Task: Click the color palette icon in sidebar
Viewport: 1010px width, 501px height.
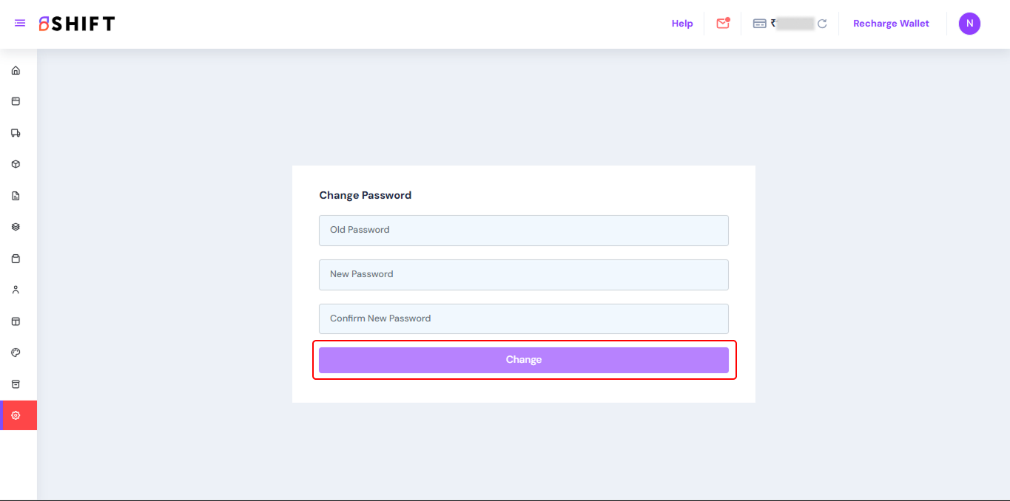Action: (16, 352)
